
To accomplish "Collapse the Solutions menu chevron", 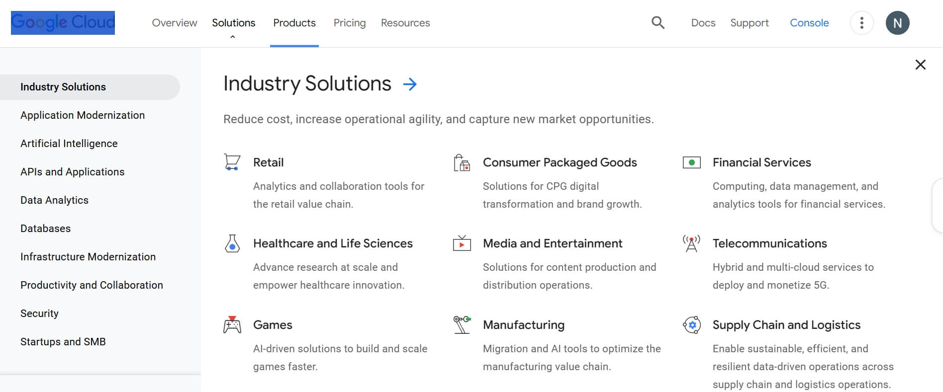I will pos(232,37).
